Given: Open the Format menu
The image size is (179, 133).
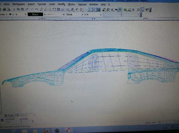Looking at the screenshot, I should pyautogui.click(x=42, y=4).
